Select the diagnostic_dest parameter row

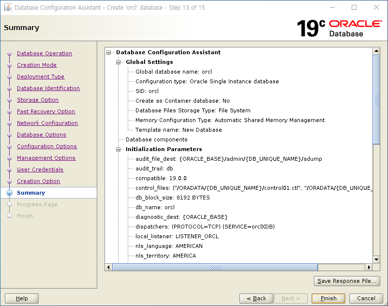181,217
